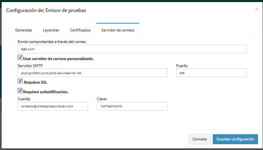
Task: Click the Servidor SMTP input field
Action: [x=92, y=73]
